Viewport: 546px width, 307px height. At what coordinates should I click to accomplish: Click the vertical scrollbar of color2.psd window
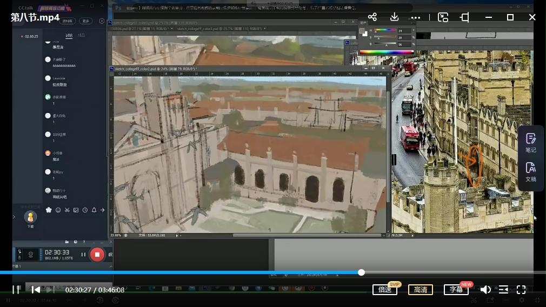pos(388,146)
